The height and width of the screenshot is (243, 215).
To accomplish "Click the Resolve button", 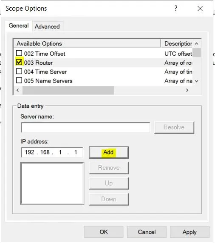I will [x=174, y=127].
